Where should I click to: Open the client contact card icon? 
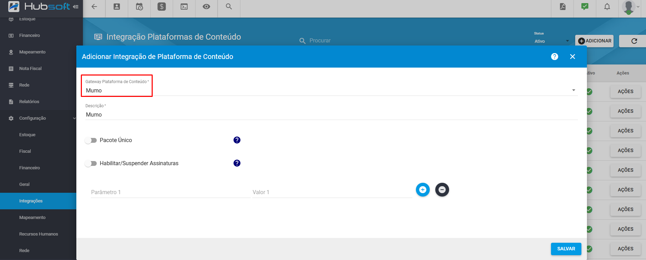coord(117,7)
